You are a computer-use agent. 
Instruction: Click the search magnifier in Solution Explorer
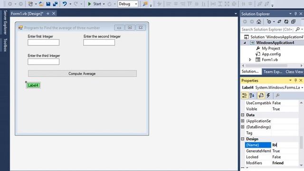pos(298,29)
